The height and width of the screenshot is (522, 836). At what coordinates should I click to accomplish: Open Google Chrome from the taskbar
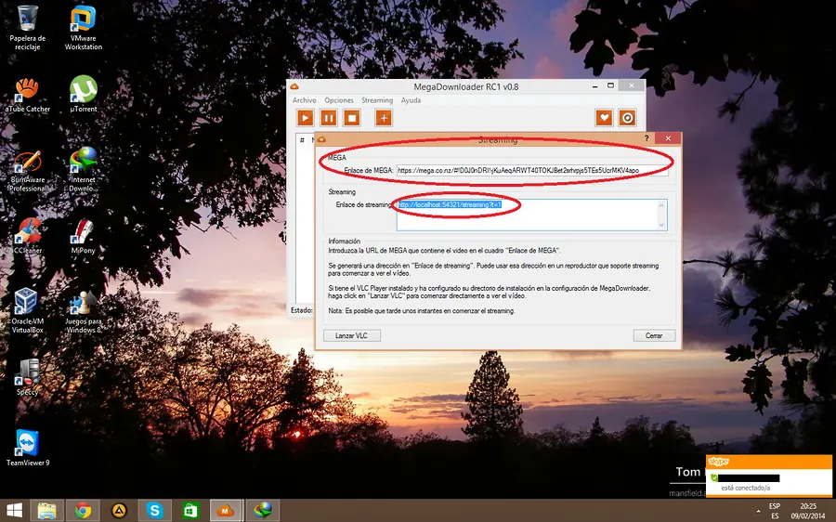[x=83, y=511]
